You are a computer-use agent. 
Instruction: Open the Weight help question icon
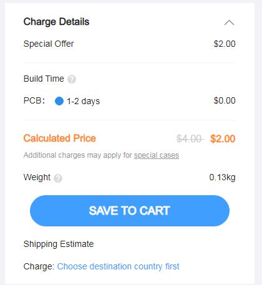pyautogui.click(x=58, y=178)
